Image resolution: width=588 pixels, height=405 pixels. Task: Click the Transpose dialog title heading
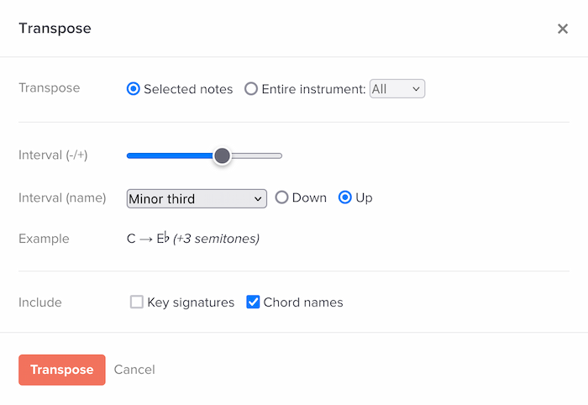point(55,29)
